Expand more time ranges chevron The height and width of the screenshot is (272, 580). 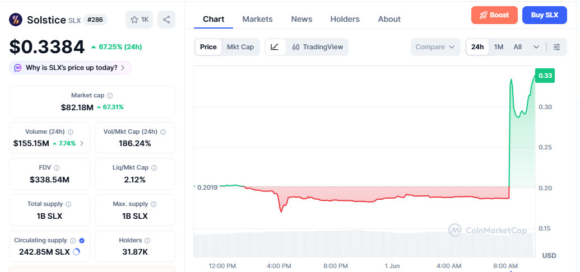pos(536,47)
